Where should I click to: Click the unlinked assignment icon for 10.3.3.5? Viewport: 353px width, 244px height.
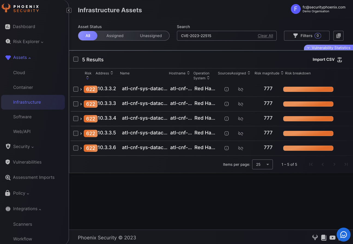(240, 133)
